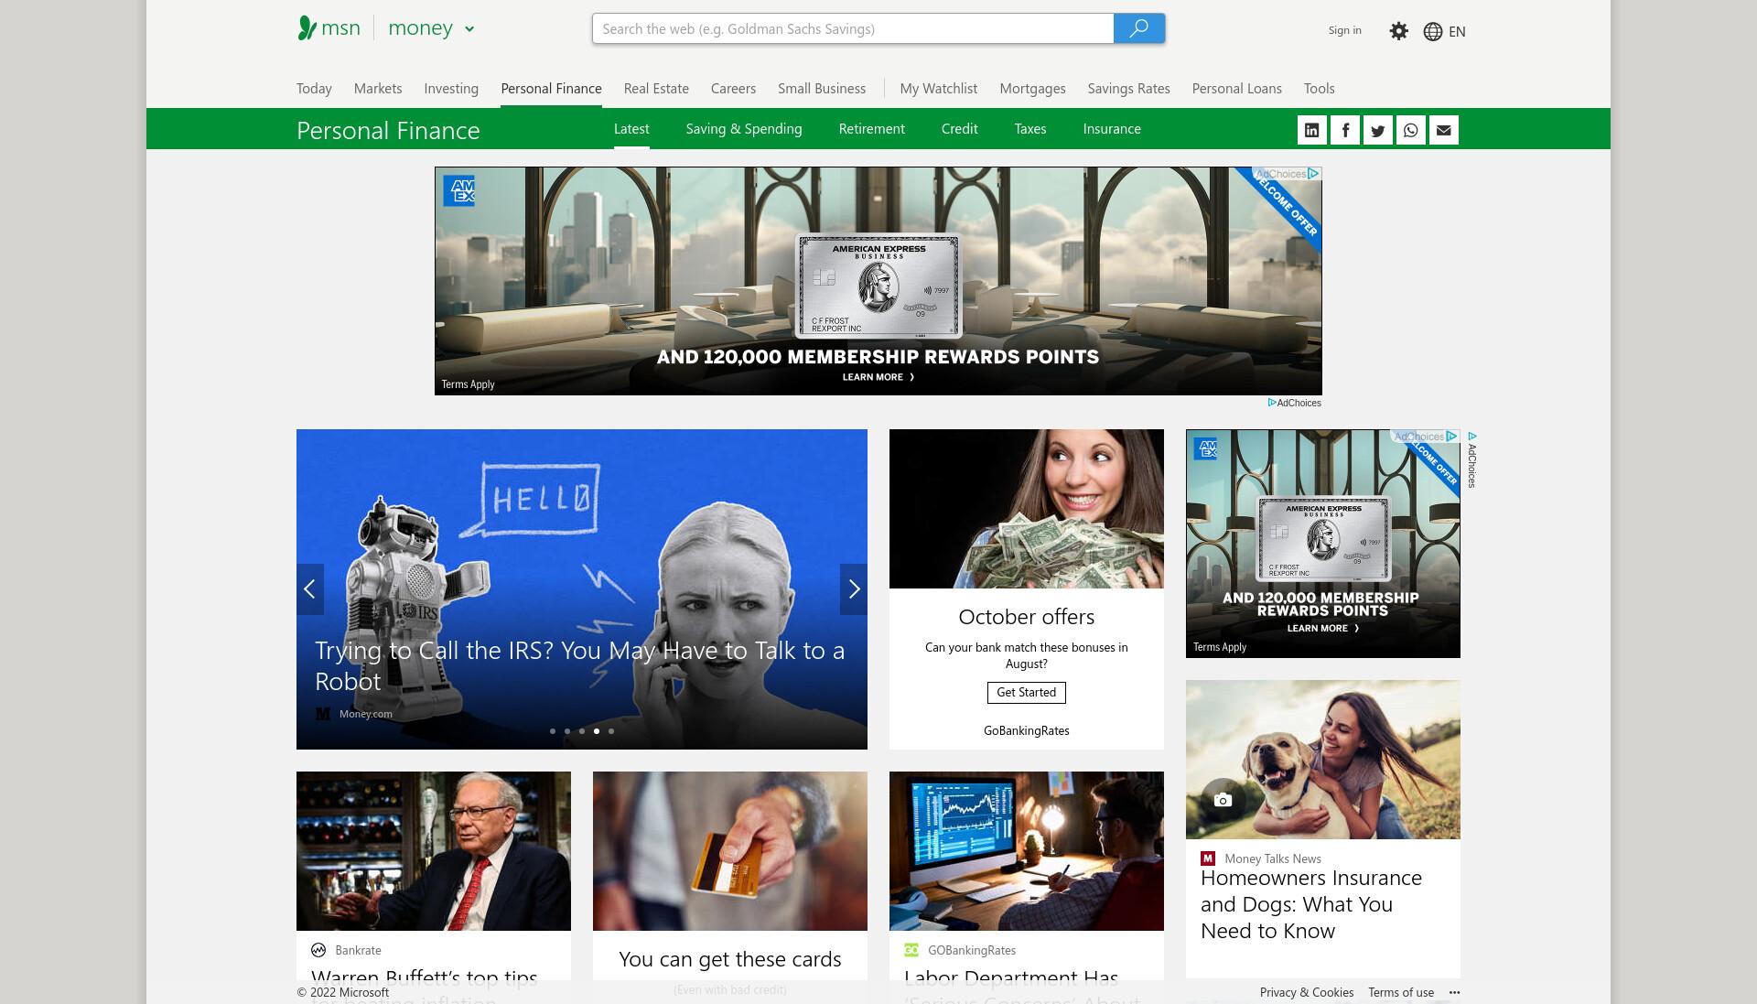Open the credit card article thumbnail
Image resolution: width=1757 pixels, height=1004 pixels.
click(730, 851)
